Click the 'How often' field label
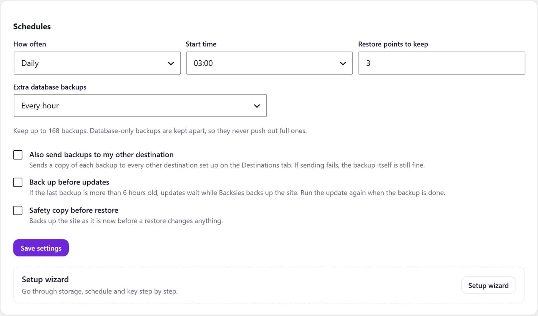Screen dimensions: 538x316 (30, 44)
